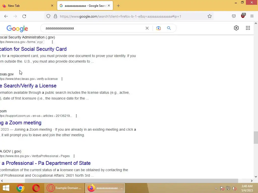The height and width of the screenshot is (193, 258).
Task: Open the Search/Verify a License link
Action: click(x=28, y=86)
